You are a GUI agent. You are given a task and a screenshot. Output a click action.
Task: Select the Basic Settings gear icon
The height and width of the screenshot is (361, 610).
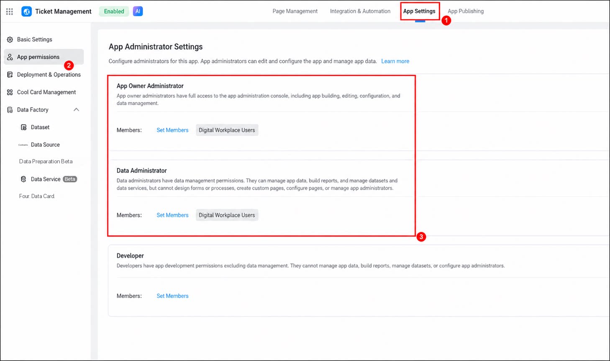click(10, 39)
